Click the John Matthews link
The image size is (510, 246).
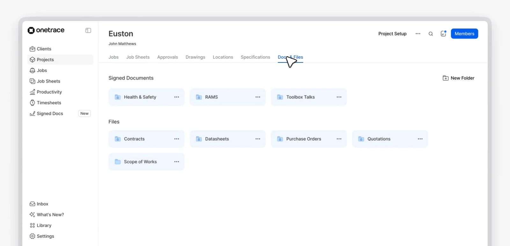(122, 44)
